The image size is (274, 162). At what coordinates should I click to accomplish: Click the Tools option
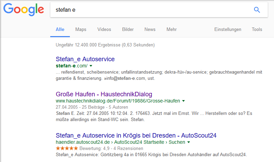[257, 29]
